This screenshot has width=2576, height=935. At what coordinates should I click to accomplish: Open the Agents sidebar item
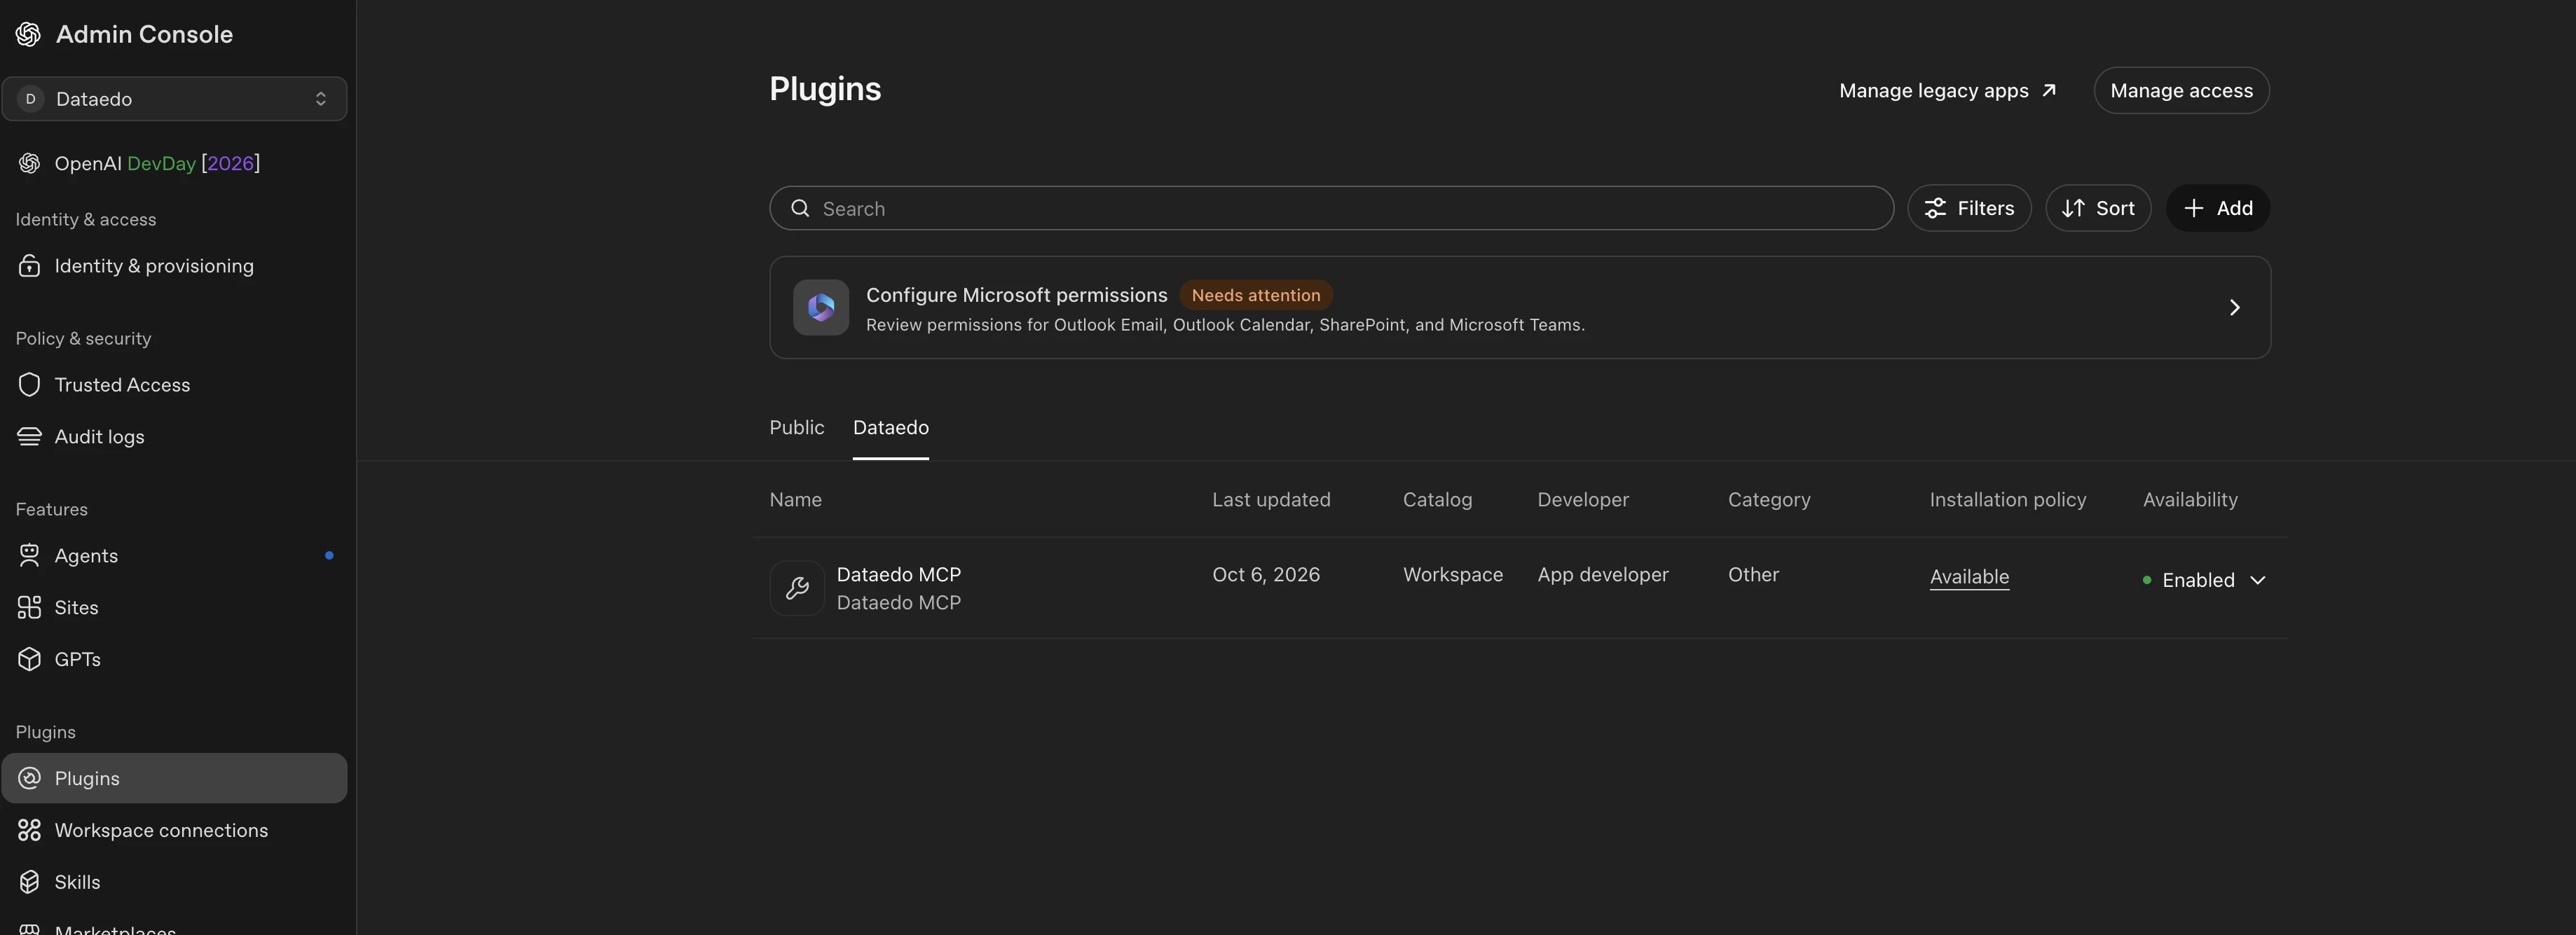point(174,555)
